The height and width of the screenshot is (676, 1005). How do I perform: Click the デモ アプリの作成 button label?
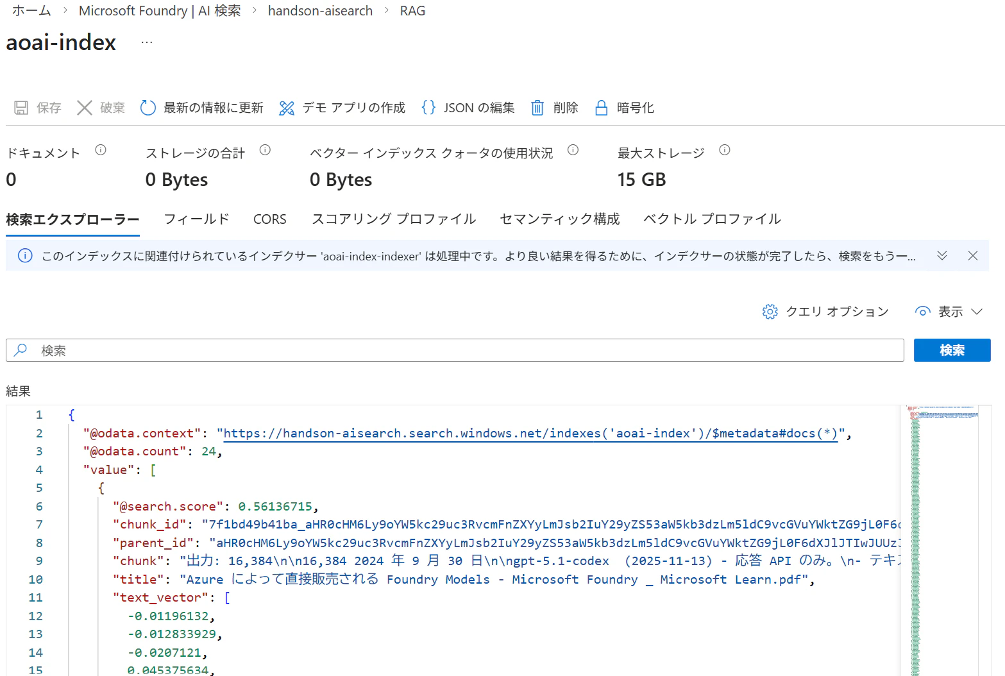click(354, 108)
